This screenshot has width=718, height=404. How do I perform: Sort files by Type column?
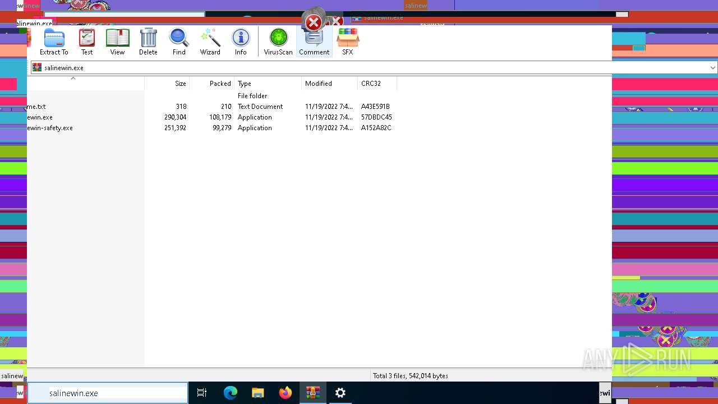(268, 84)
